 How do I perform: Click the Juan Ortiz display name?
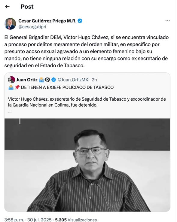point(27,80)
